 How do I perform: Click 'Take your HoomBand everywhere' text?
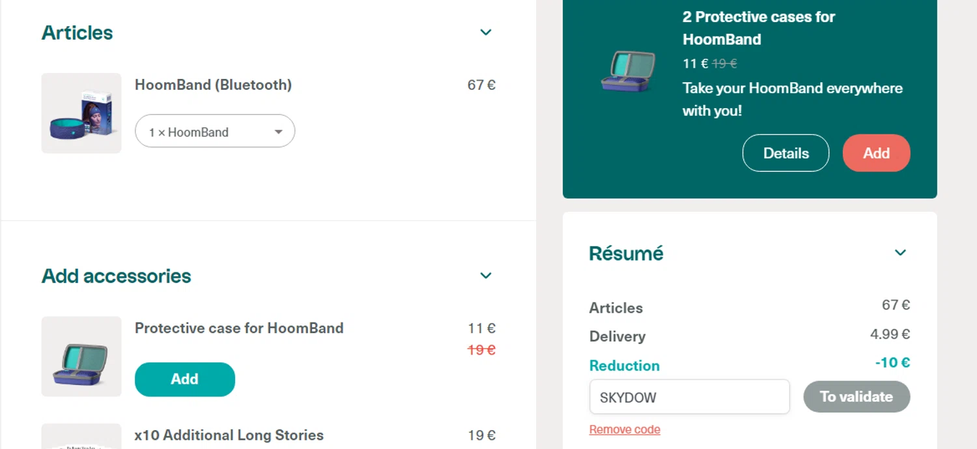tap(793, 100)
